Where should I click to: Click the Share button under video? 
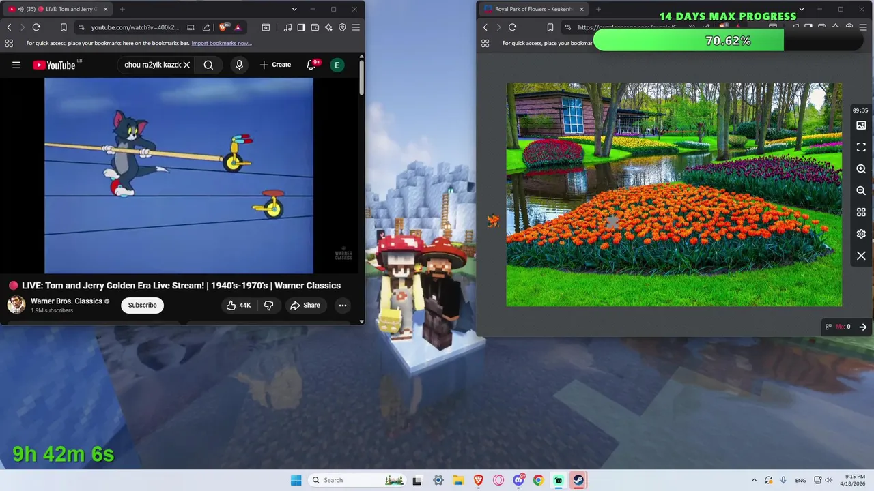305,305
